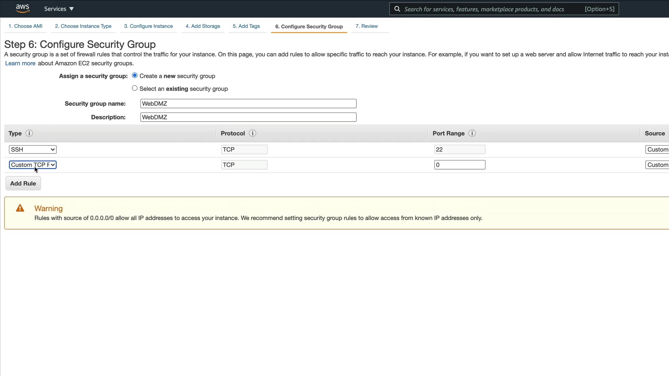Switch to the Review step tab
The image size is (669, 376).
(367, 26)
